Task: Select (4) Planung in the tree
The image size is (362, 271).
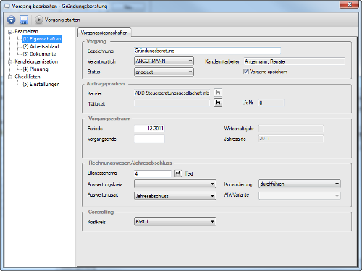Action: click(35, 69)
